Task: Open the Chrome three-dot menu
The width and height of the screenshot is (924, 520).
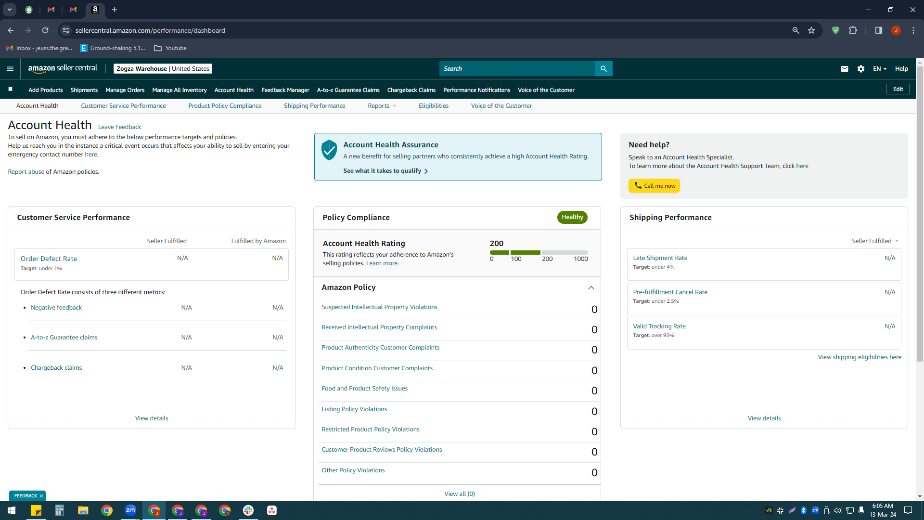Action: 913,30
